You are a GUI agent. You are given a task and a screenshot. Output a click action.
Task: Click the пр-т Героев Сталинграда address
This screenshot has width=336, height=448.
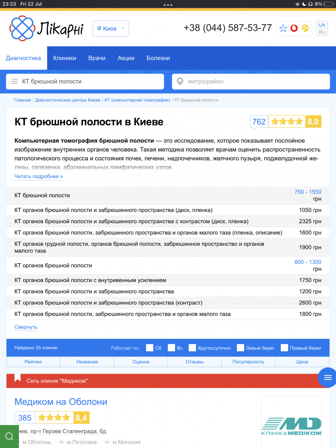68,431
